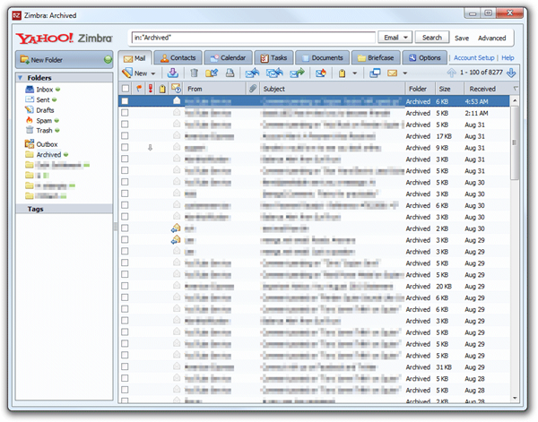
Task: Click the Advanced search link
Action: [491, 38]
